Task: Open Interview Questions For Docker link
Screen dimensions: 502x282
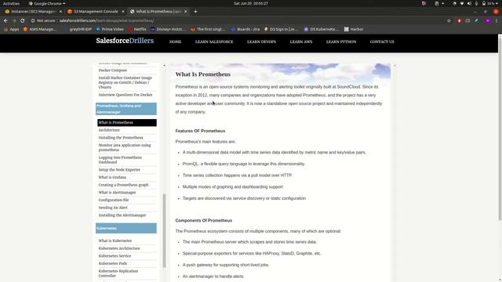Action: pyautogui.click(x=125, y=95)
